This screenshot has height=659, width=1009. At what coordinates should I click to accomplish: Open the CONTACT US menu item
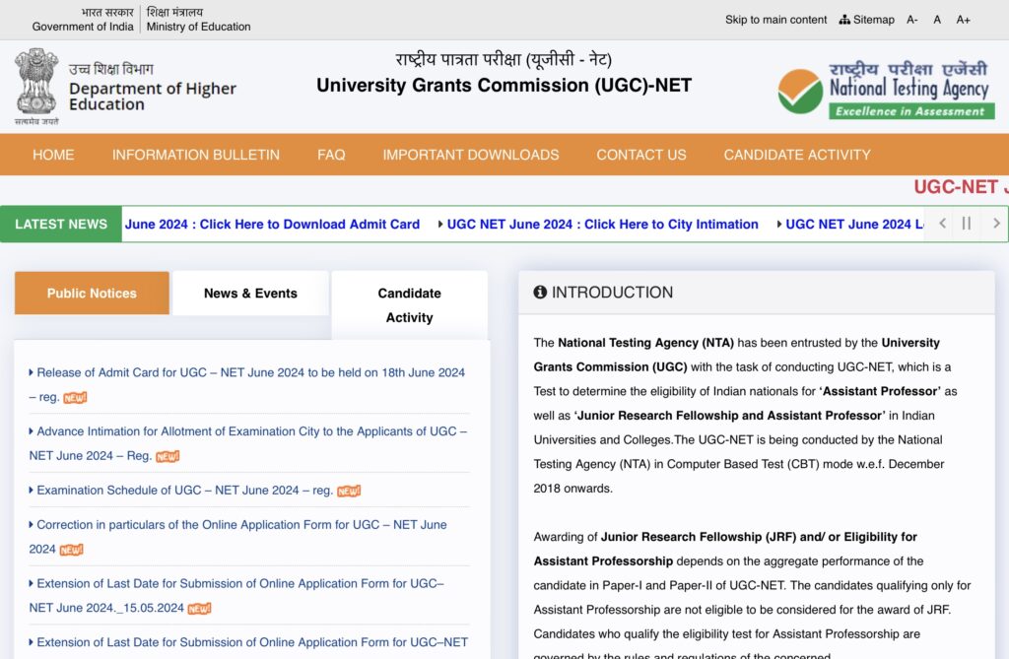[x=640, y=155]
